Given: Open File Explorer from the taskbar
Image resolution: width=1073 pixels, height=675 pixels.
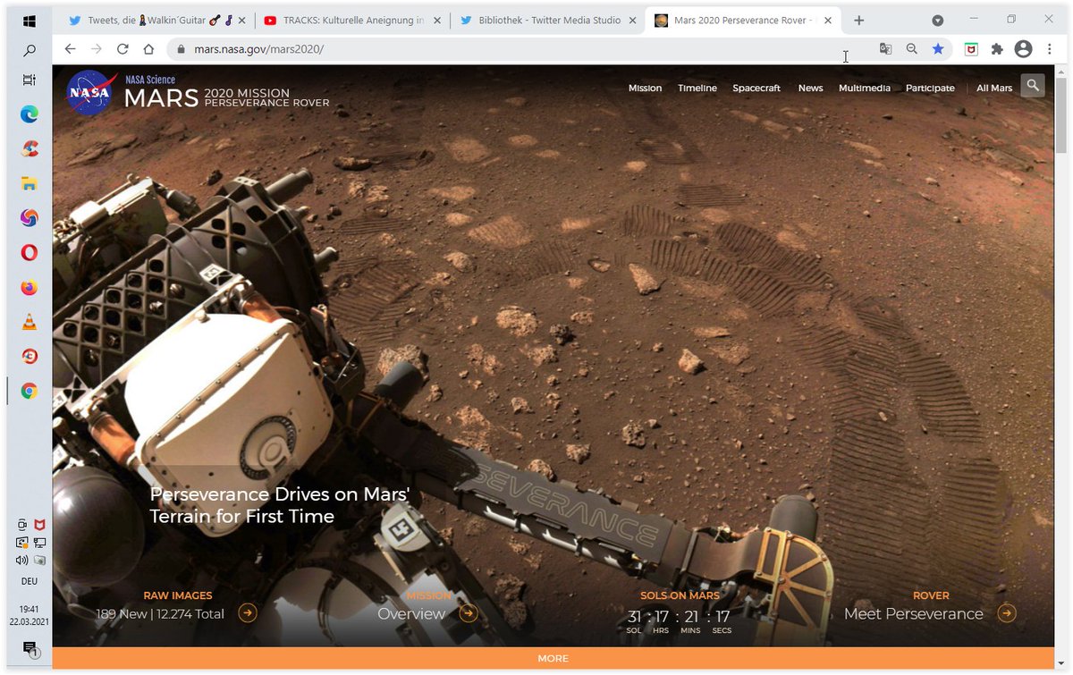Looking at the screenshot, I should coord(29,183).
